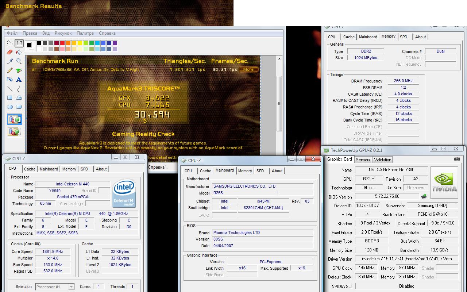Click the 'SAMSUNG ELECTRONICS CO., LTD.' manufacturer value

tap(263, 186)
